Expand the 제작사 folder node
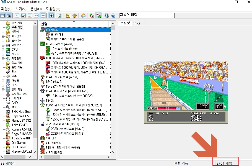Screen dimensions: 252x166 click(3, 32)
